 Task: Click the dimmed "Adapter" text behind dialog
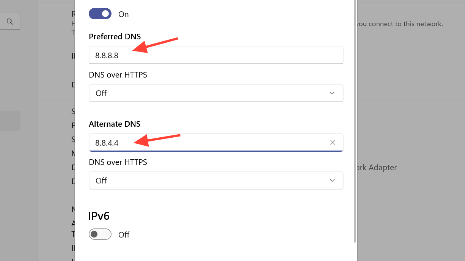(x=383, y=168)
